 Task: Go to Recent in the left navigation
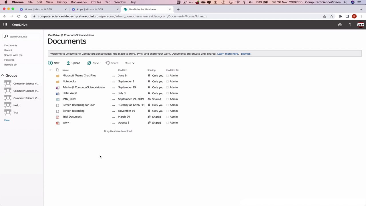coord(8,50)
